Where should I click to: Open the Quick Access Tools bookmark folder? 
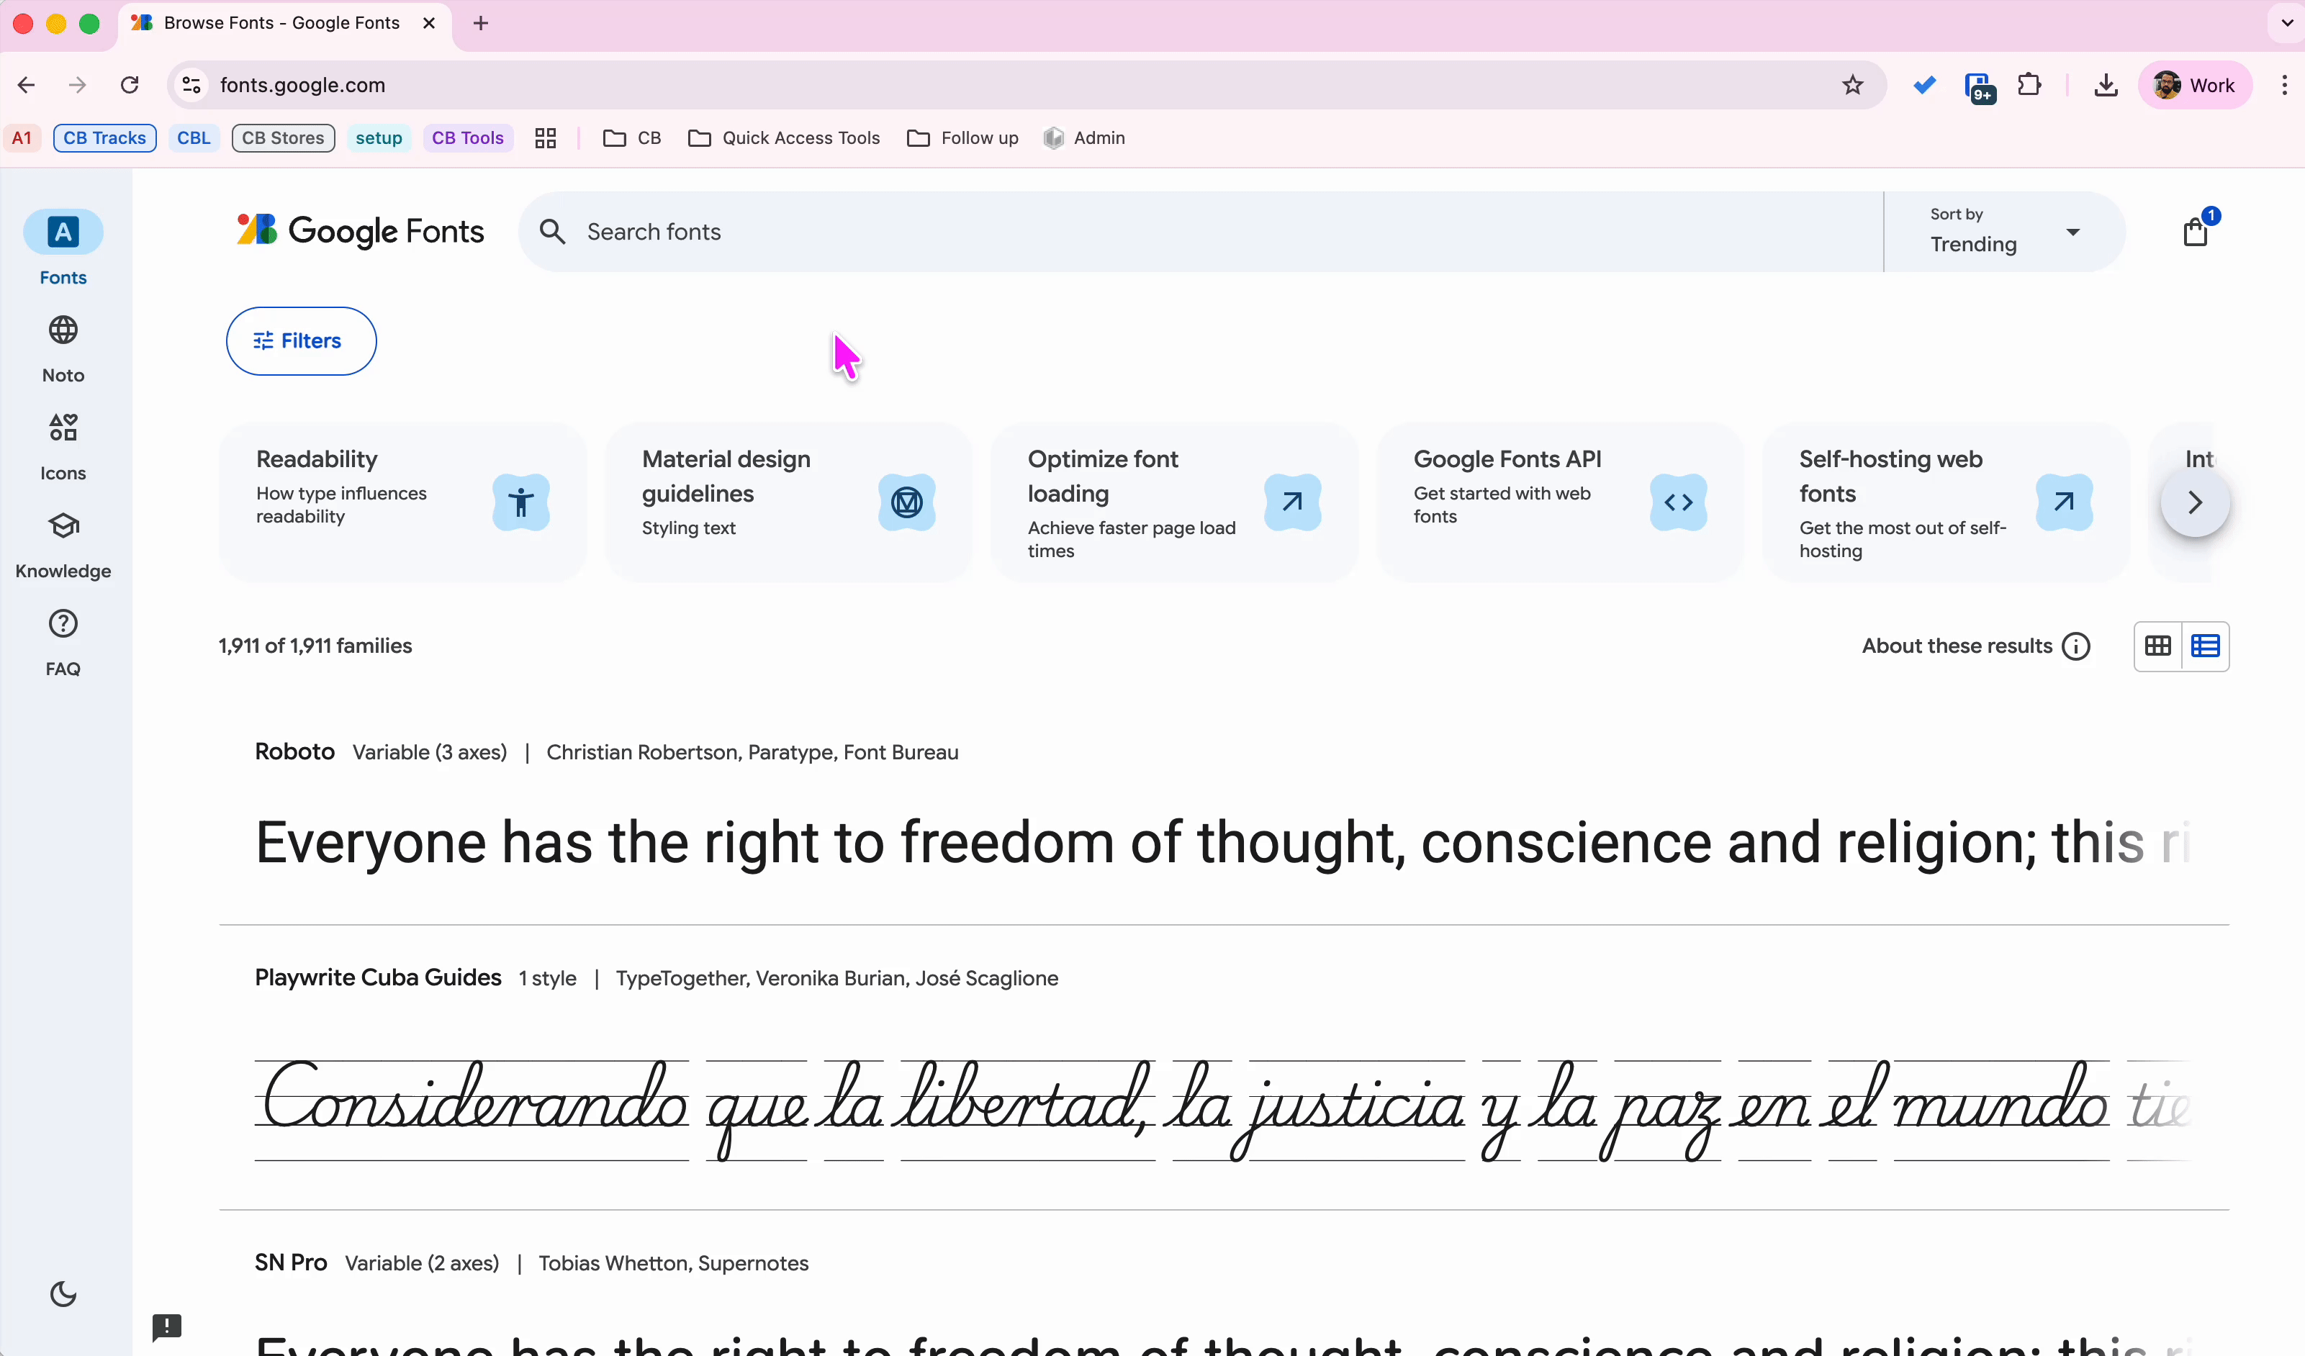784,138
